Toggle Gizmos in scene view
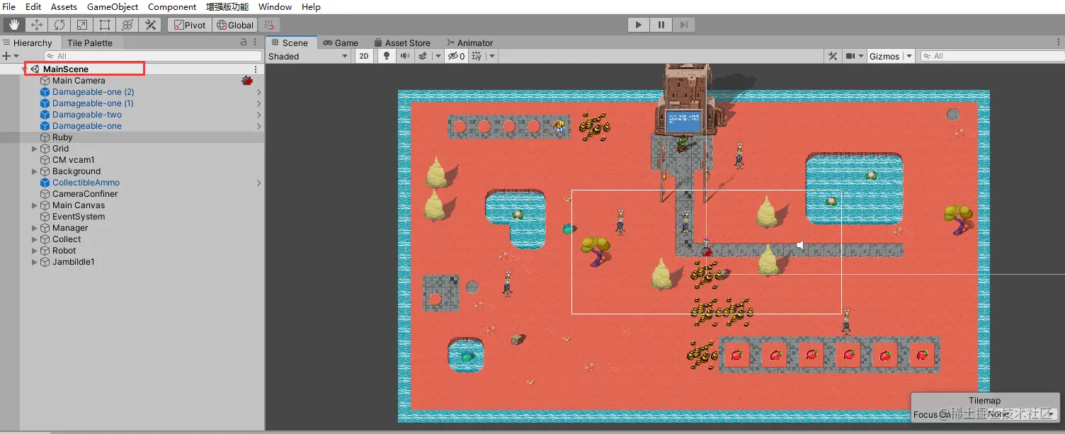Screen dimensions: 1065x434 pyautogui.click(x=884, y=56)
